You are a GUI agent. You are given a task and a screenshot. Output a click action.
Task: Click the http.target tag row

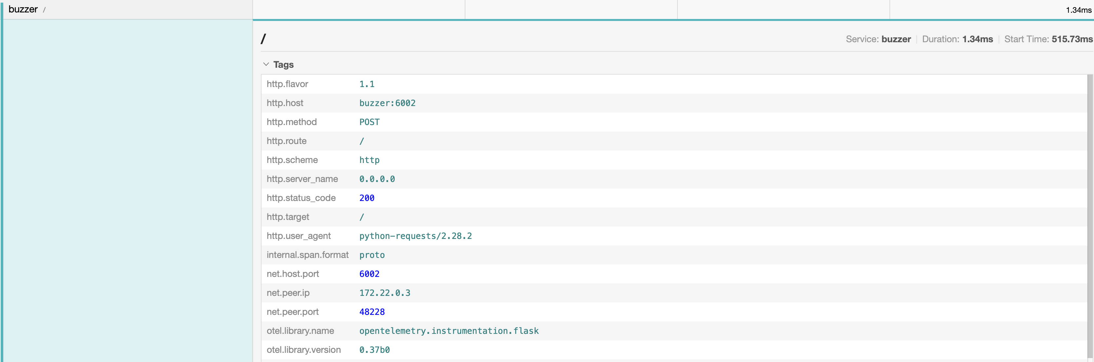pyautogui.click(x=674, y=217)
